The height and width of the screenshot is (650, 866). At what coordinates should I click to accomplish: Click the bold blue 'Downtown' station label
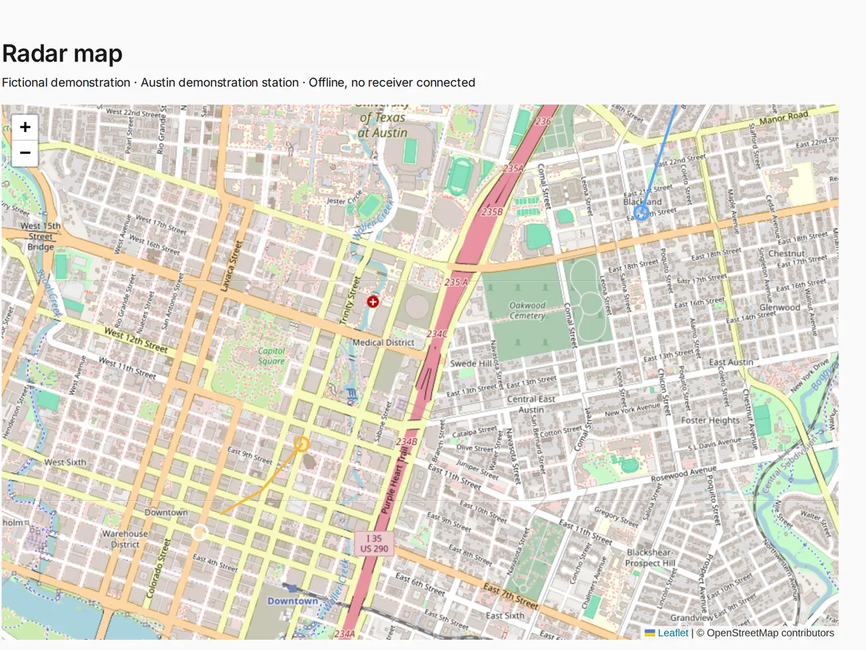292,601
